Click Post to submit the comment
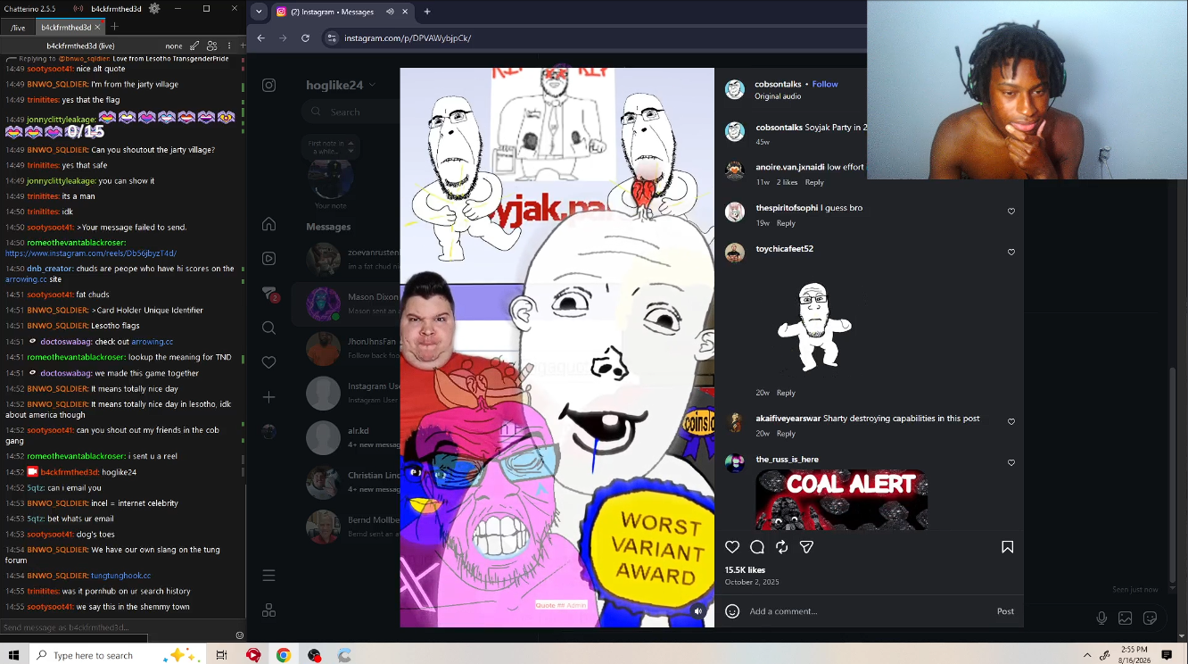Screen dimensions: 1188x664 pyautogui.click(x=1005, y=611)
